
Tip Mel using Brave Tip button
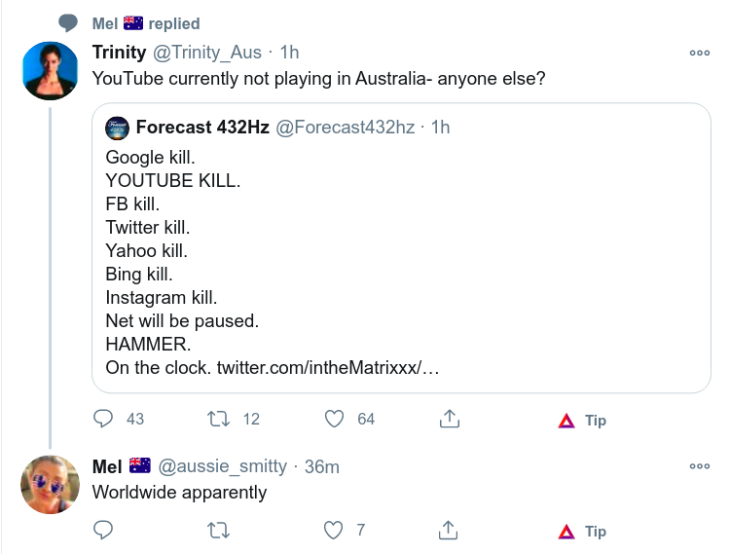pyautogui.click(x=582, y=532)
